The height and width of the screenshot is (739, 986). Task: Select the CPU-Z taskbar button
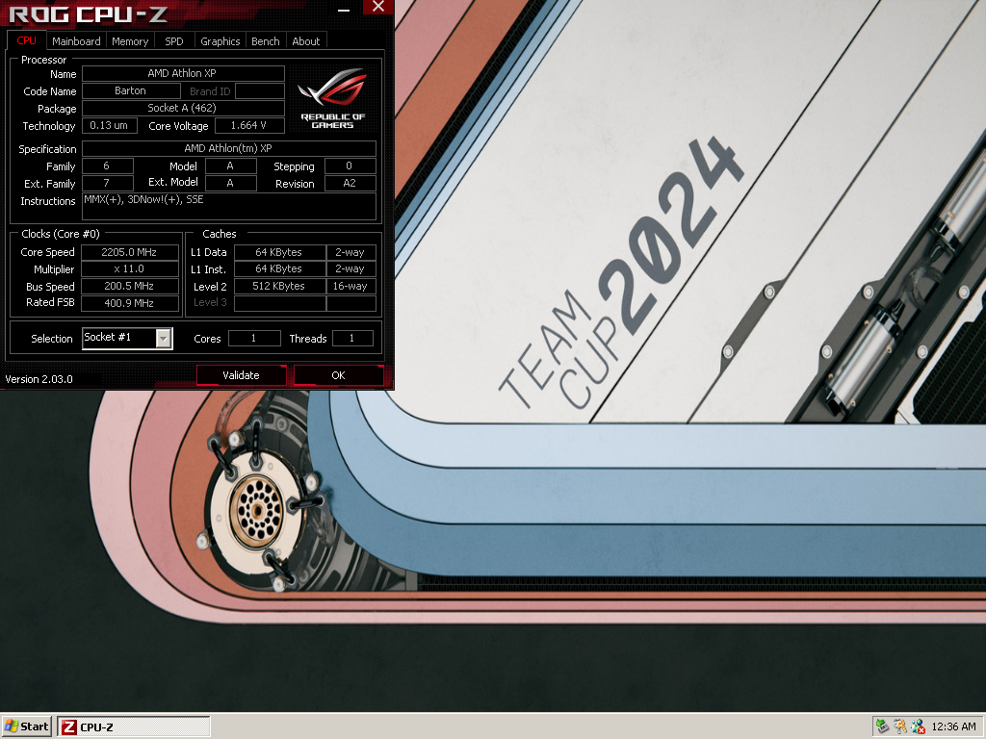tap(134, 726)
